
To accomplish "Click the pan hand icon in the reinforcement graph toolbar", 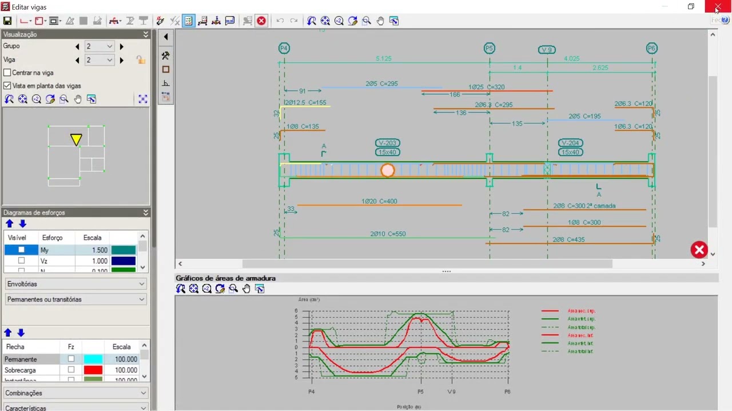I will click(246, 289).
